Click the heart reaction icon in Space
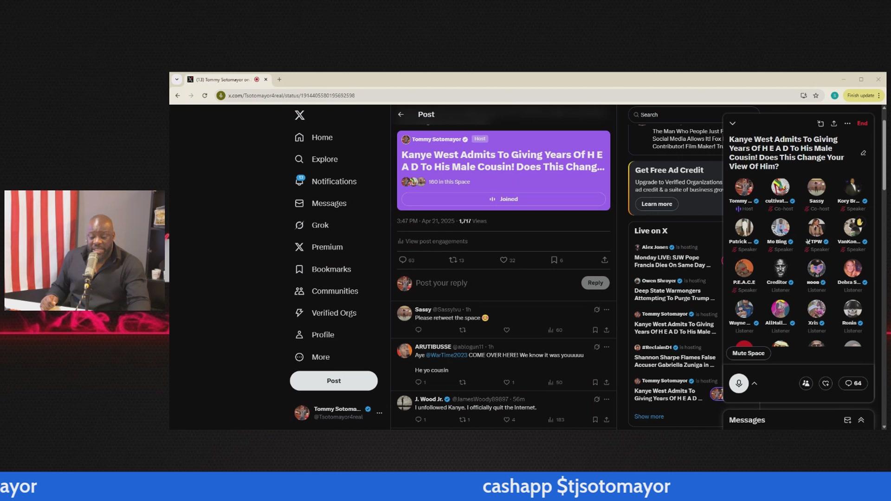Screen dimensions: 891x501 (x=826, y=383)
